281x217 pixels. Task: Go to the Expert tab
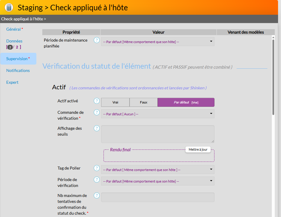(x=12, y=82)
